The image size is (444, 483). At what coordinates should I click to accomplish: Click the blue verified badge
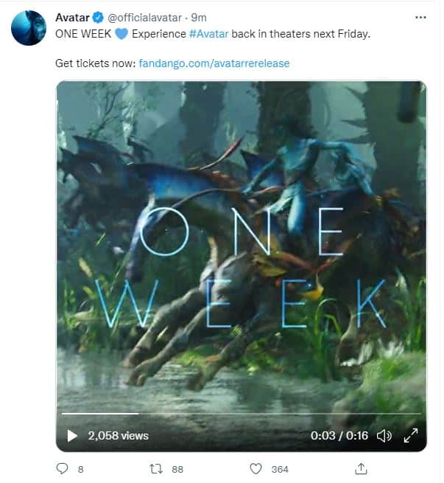coord(99,18)
